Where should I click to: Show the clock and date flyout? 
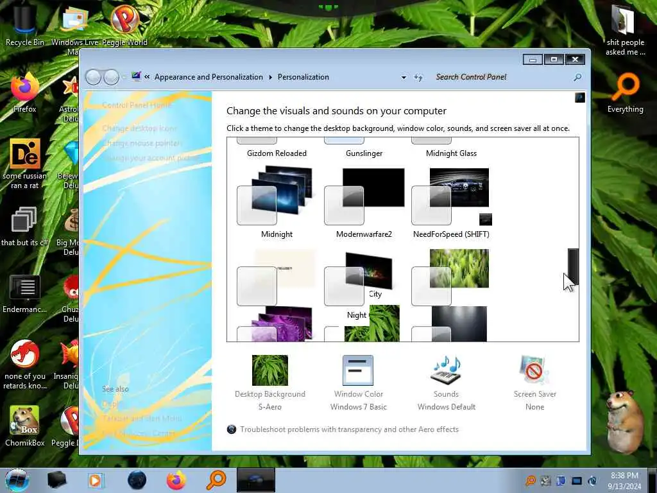[x=624, y=481]
